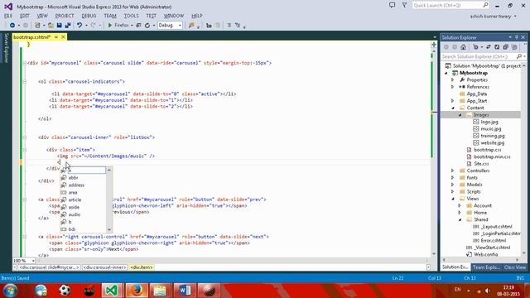Open Visual Studio from the taskbar
Screen dimensions: 530x298
[112, 291]
